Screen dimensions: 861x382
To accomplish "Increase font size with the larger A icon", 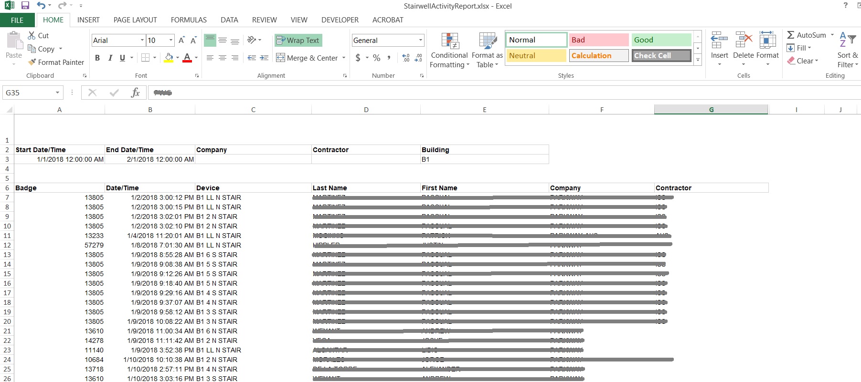I will 181,40.
